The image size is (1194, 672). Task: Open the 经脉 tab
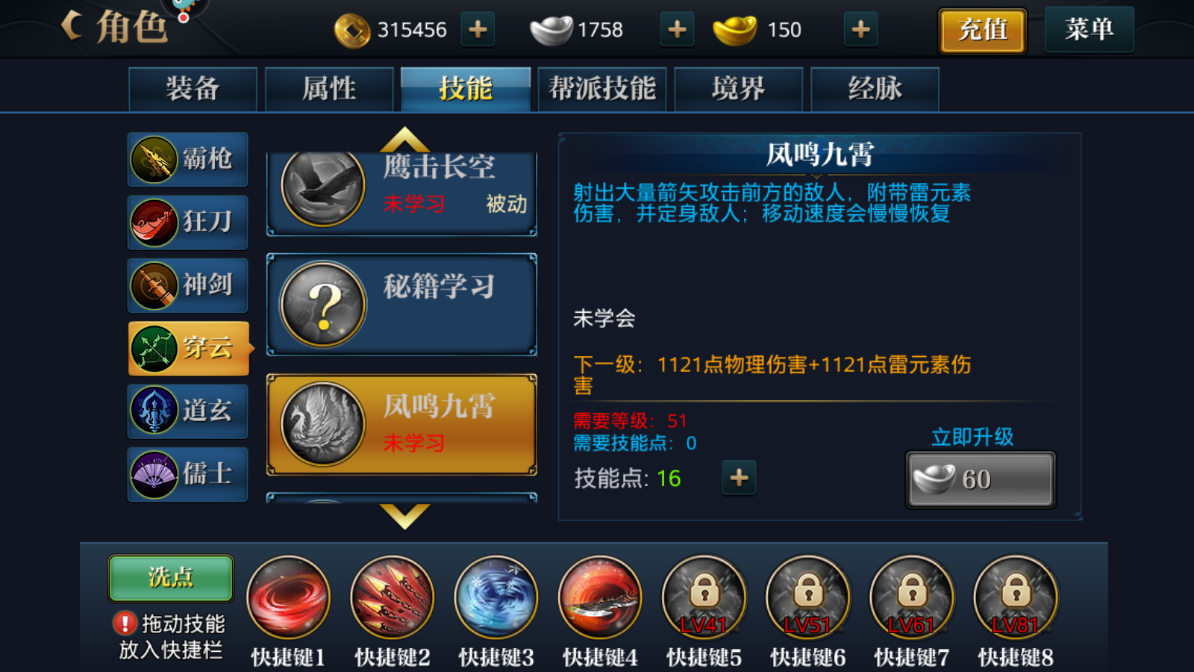point(875,90)
